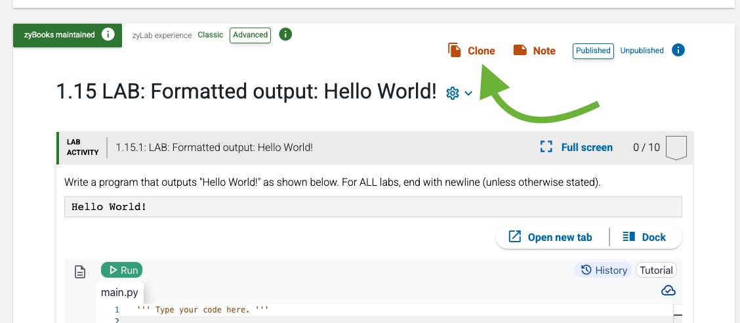Image resolution: width=740 pixels, height=323 pixels.
Task: Click the completion badge icon next to 0 / 10
Action: tap(676, 148)
